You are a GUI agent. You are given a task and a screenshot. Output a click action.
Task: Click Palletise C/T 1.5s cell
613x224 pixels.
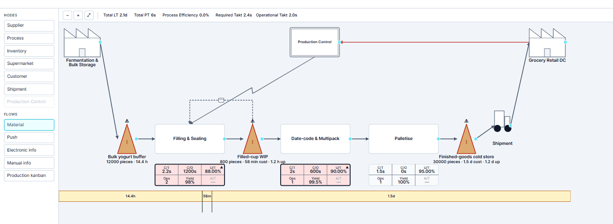(x=380, y=170)
